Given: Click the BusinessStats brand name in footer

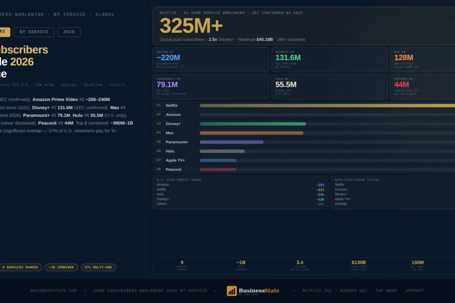Looking at the screenshot, I should (x=259, y=290).
